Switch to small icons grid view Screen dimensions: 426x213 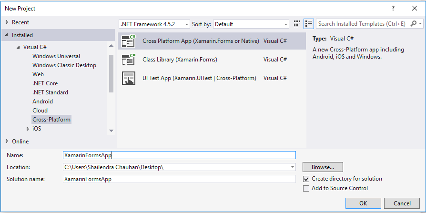tap(297, 24)
